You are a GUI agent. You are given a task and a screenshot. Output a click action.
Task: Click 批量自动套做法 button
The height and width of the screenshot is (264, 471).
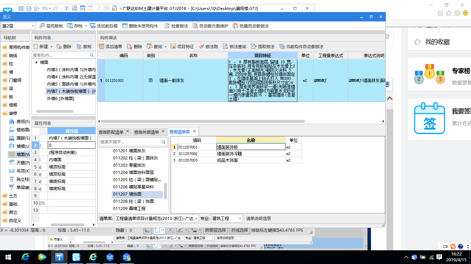tap(251, 26)
